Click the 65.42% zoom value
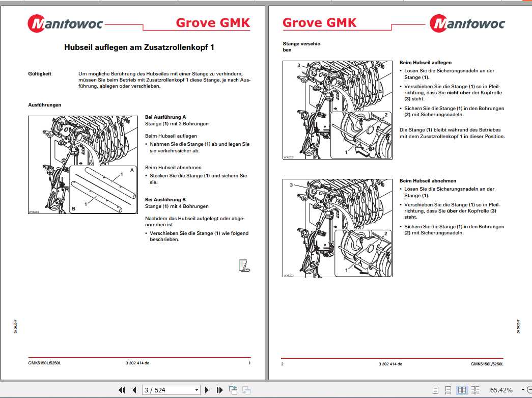 [x=501, y=390]
